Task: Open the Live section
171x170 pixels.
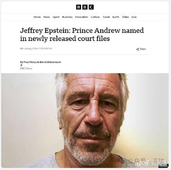Action: click(134, 17)
